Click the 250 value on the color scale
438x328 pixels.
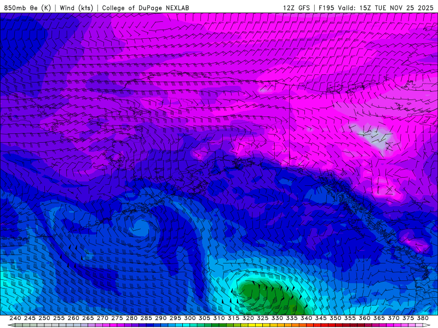tap(44, 318)
